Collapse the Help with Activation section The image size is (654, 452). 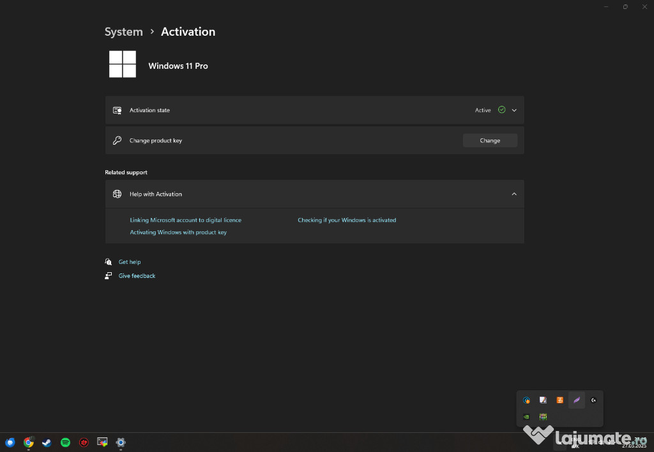coord(514,194)
